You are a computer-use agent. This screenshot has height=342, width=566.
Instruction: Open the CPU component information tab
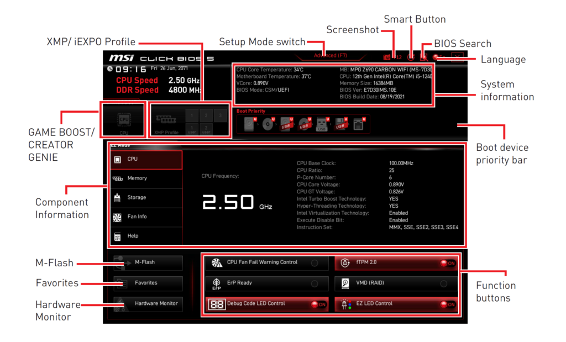coord(146,160)
